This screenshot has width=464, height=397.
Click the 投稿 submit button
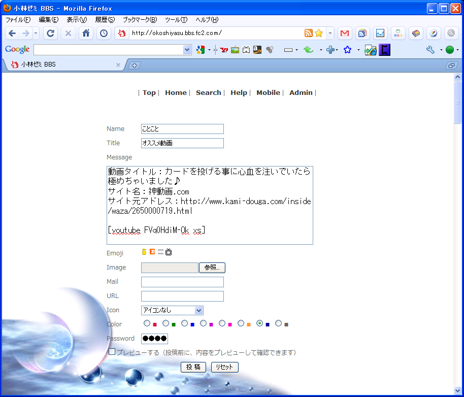click(x=193, y=367)
